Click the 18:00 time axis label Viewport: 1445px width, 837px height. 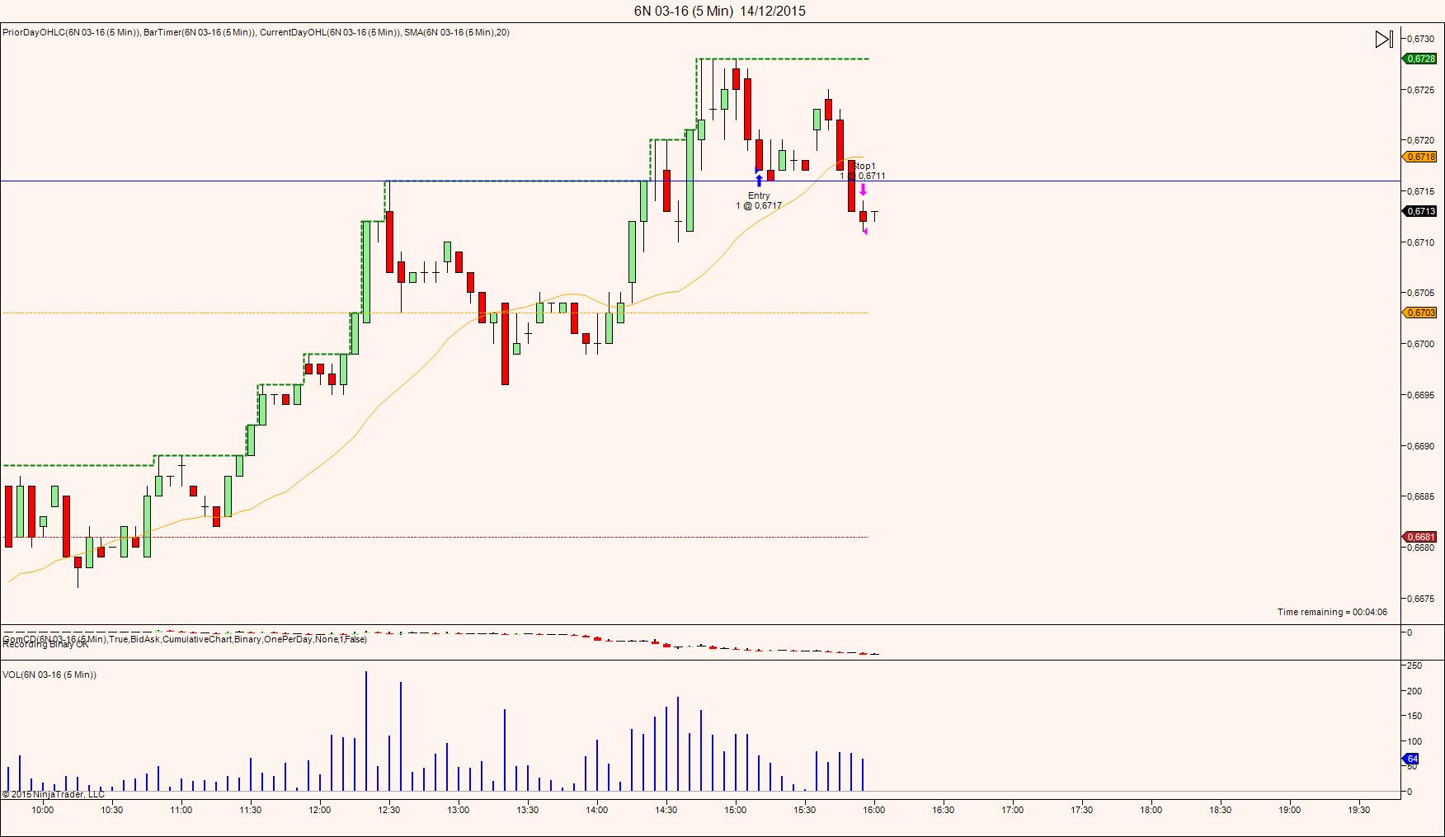pyautogui.click(x=1151, y=810)
